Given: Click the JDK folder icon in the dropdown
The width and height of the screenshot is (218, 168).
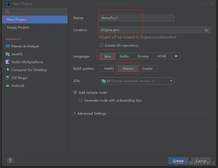Looking at the screenshot, I should click(x=104, y=81).
